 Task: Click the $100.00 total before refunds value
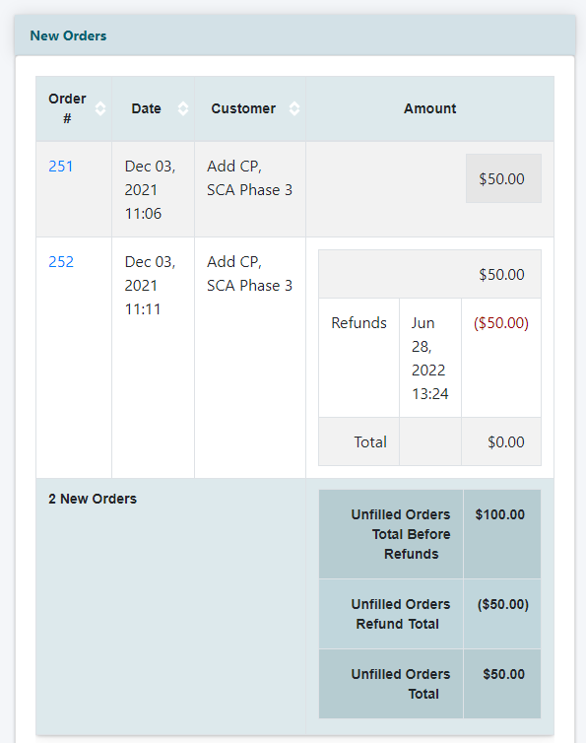[x=499, y=514]
